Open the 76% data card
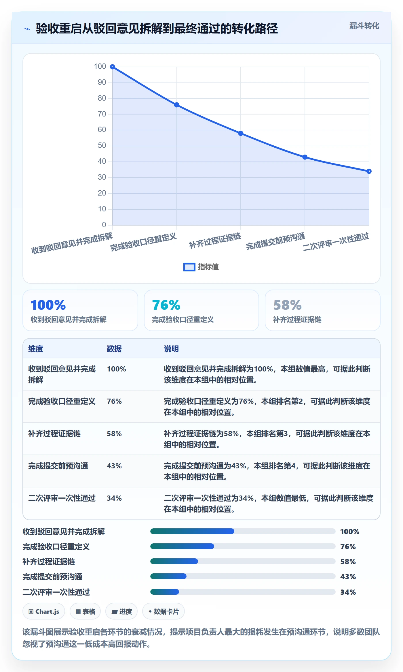The height and width of the screenshot is (672, 403). click(201, 310)
